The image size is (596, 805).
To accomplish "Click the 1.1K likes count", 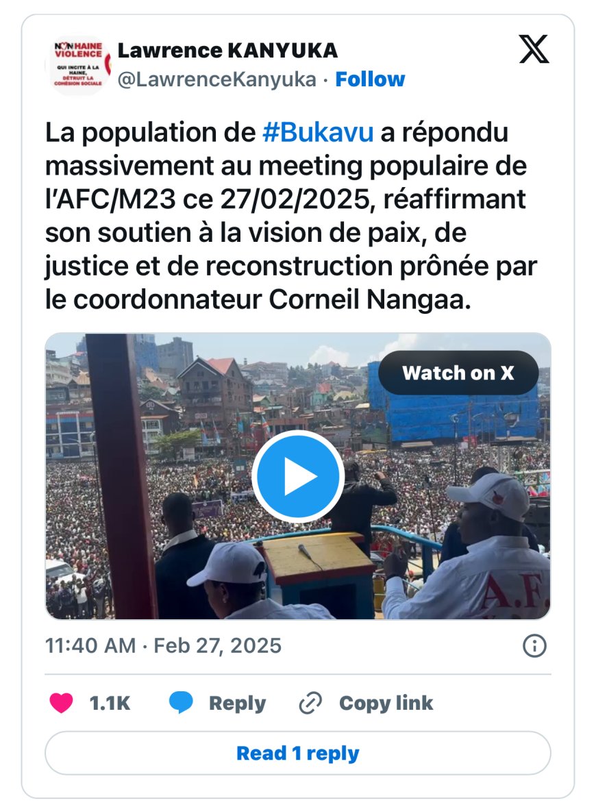I will point(110,703).
